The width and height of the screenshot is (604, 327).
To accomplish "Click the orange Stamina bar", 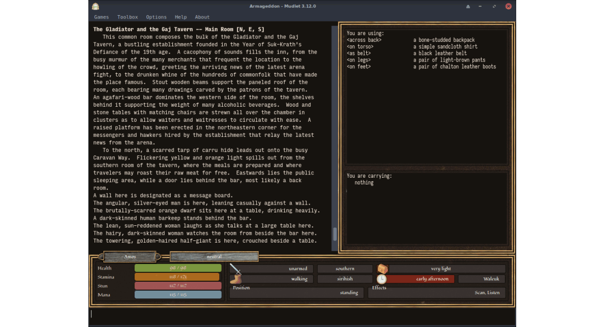I will [177, 277].
